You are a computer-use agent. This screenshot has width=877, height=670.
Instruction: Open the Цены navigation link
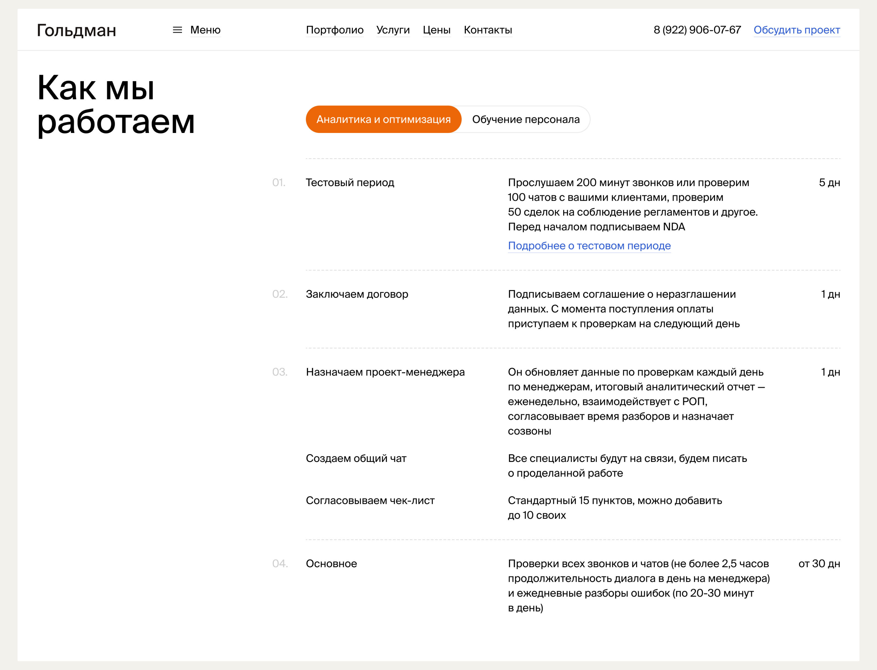437,30
